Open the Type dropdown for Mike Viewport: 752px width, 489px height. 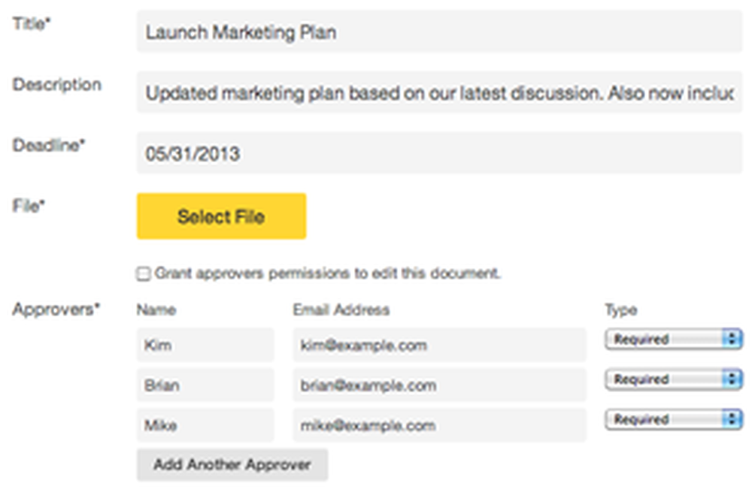pyautogui.click(x=674, y=420)
